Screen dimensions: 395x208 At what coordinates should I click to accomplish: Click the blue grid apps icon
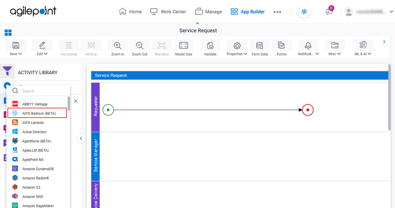pyautogui.click(x=8, y=33)
